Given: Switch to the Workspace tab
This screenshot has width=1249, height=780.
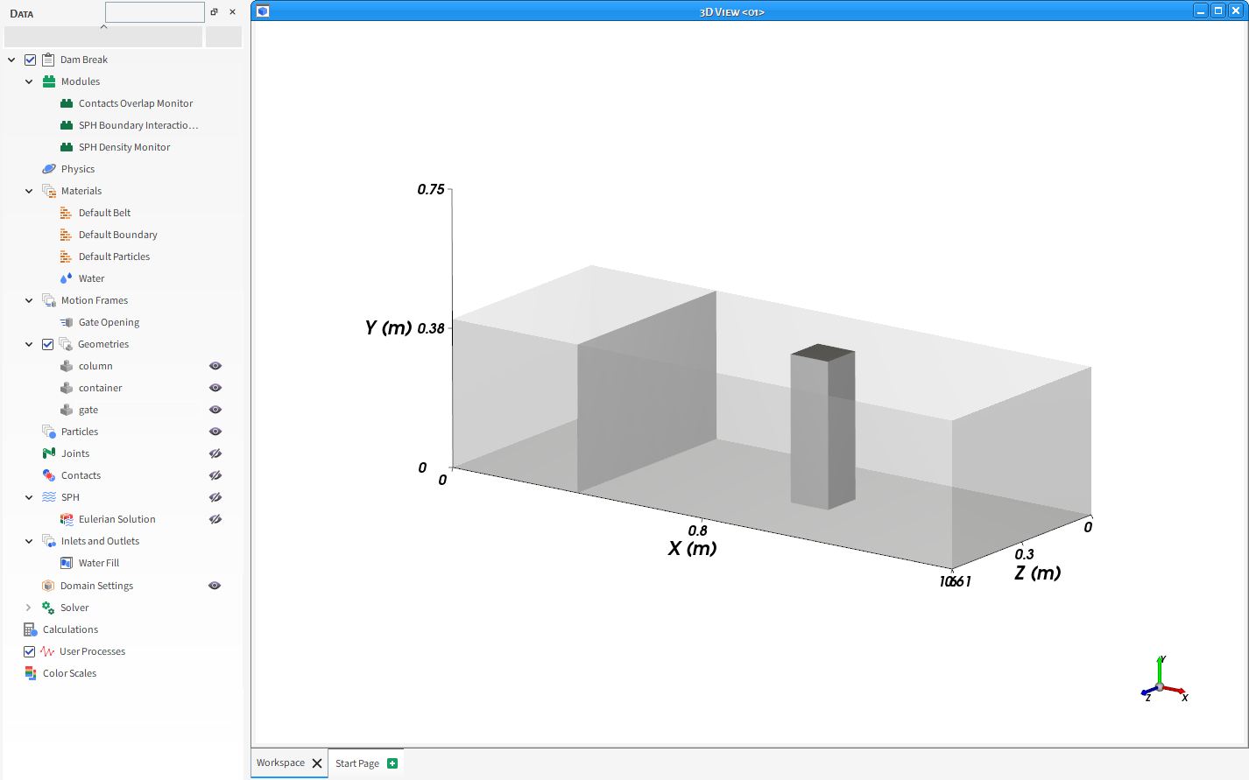Looking at the screenshot, I should tap(280, 763).
